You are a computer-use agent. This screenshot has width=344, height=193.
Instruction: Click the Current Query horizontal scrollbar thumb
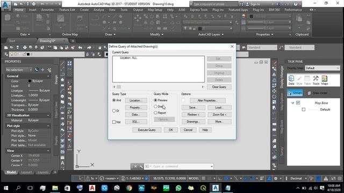coord(119,87)
